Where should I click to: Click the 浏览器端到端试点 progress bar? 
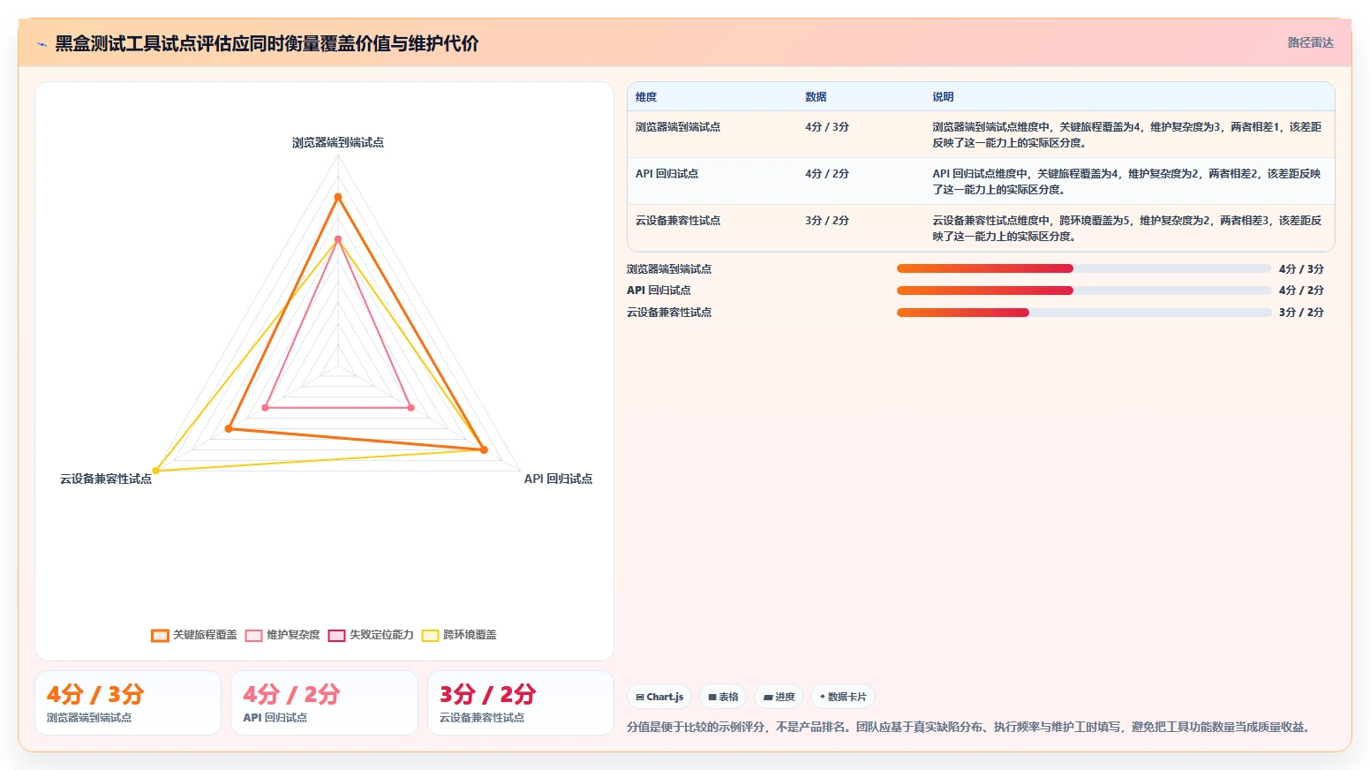(1084, 268)
